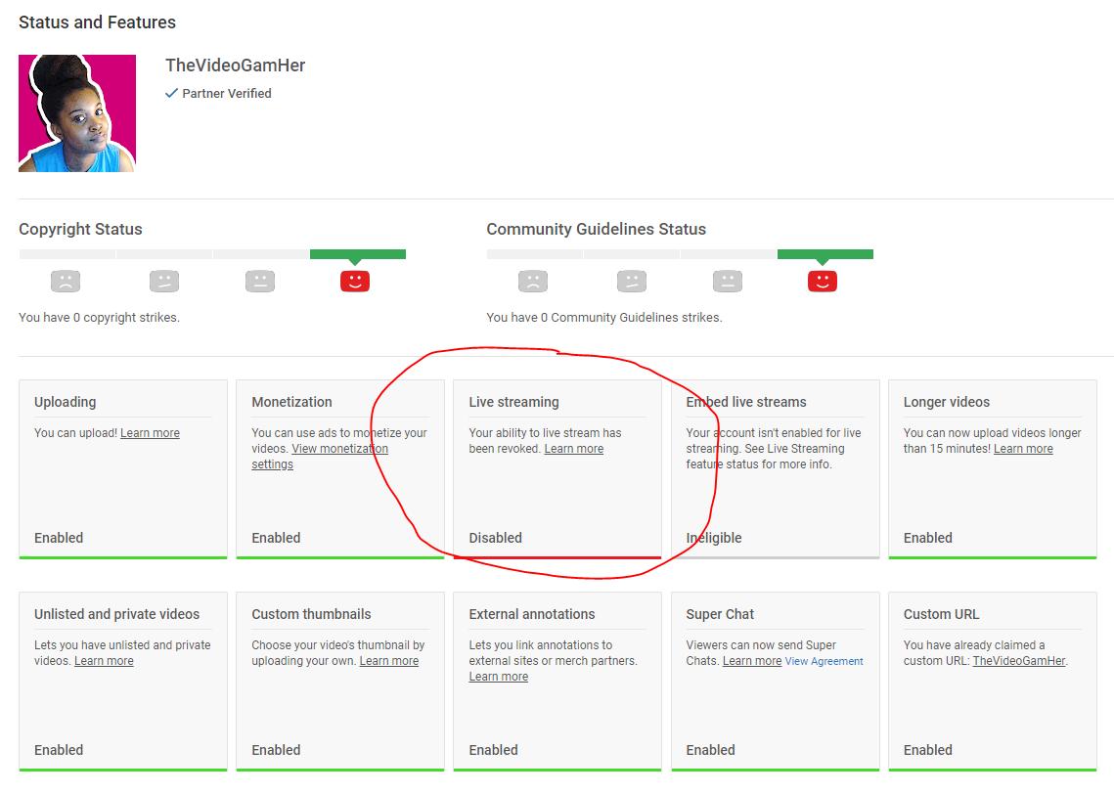Click the Ineligible status in Embed live streams

pos(713,539)
